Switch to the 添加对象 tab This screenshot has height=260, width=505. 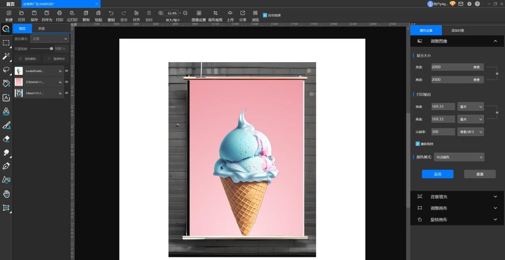click(x=458, y=30)
